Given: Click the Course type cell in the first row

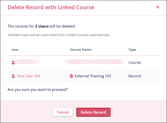Looking at the screenshot, I should click(134, 63).
